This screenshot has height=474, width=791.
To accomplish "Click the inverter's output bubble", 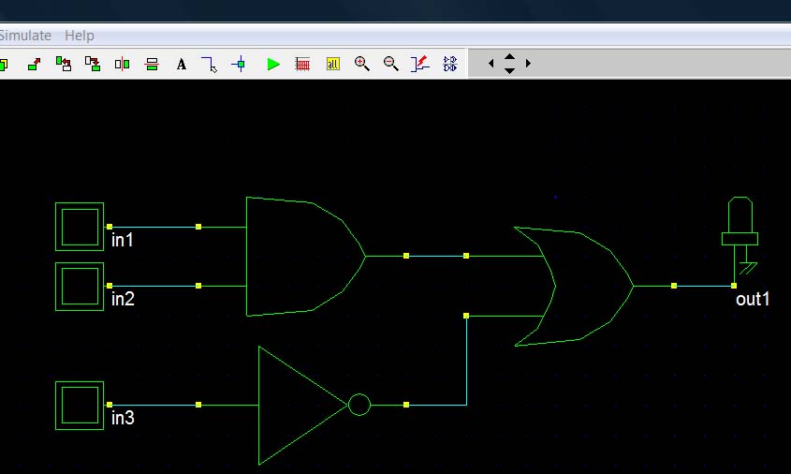I will (x=359, y=405).
